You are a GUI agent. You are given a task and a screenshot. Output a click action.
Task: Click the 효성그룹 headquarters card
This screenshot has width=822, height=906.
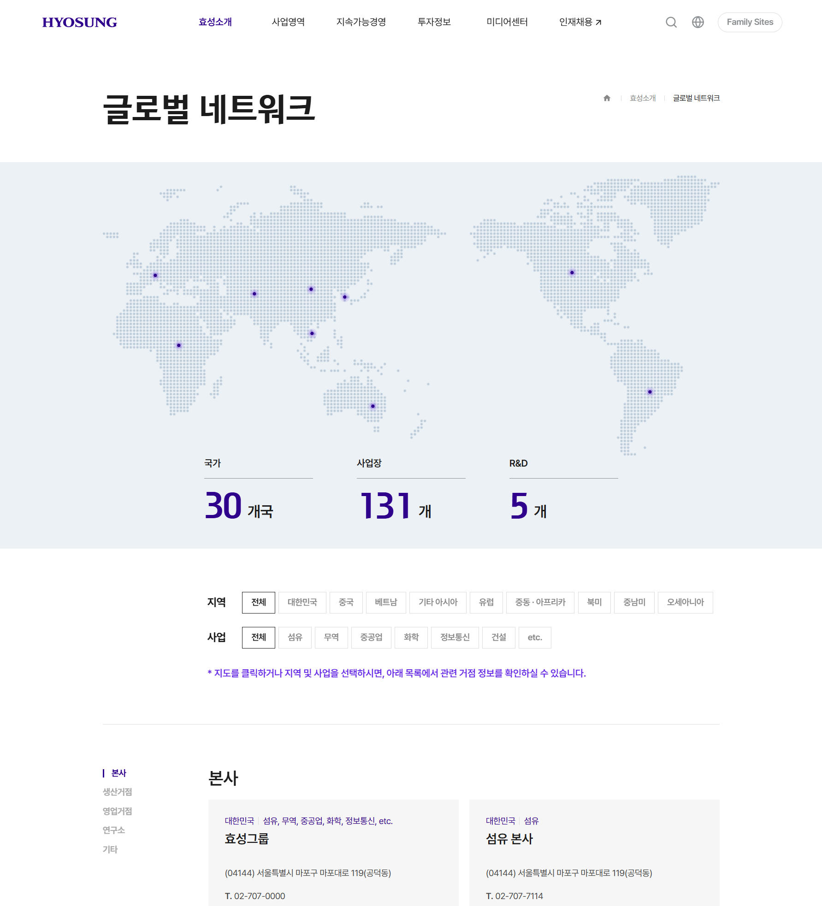click(333, 853)
